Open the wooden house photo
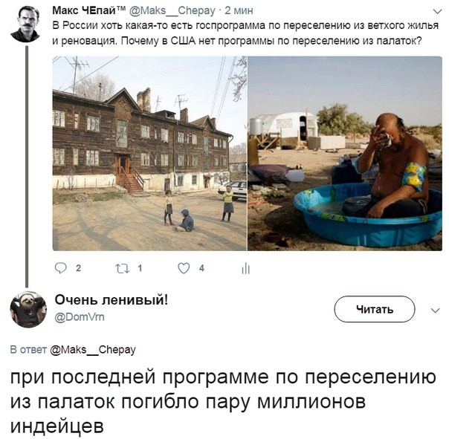 [x=149, y=154]
